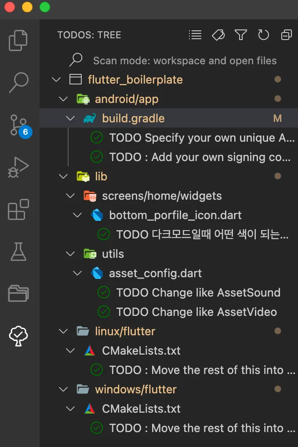The image size is (298, 447).
Task: Collapse the lib folder chevron
Action: (x=63, y=177)
